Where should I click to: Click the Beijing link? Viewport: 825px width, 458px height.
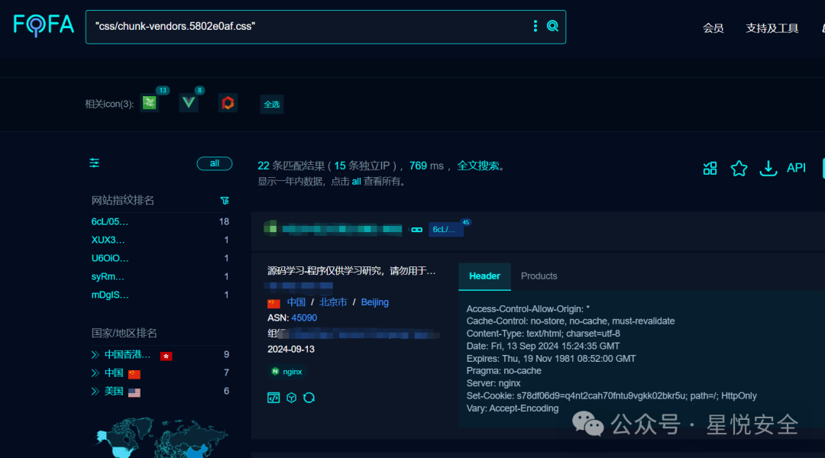[374, 302]
